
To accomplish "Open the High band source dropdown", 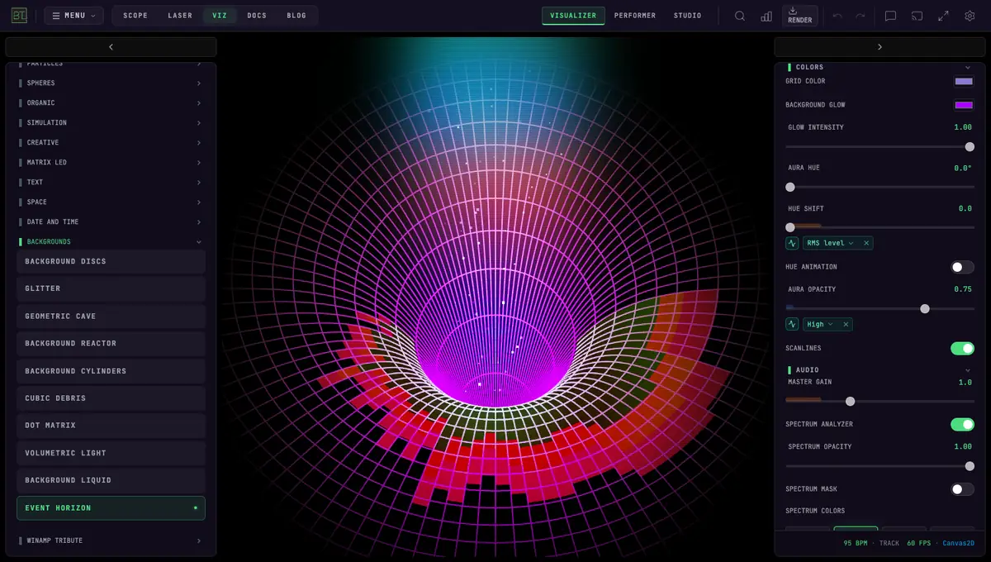I will pyautogui.click(x=820, y=325).
